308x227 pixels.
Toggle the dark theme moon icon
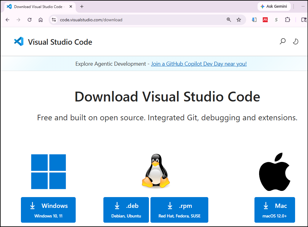point(295,42)
